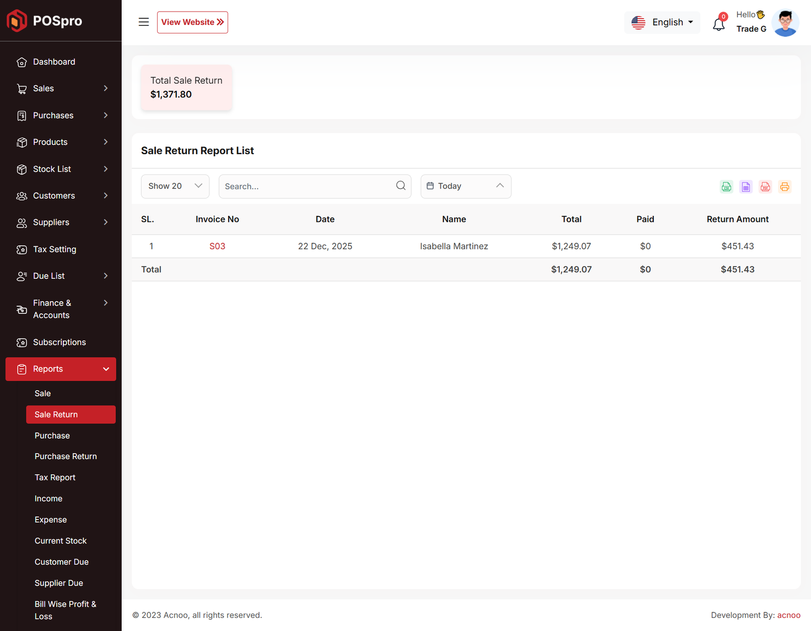This screenshot has height=631, width=811.
Task: Click the POSpro logo
Action: point(45,21)
